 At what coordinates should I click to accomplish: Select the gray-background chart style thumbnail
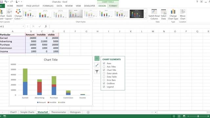[76, 14]
